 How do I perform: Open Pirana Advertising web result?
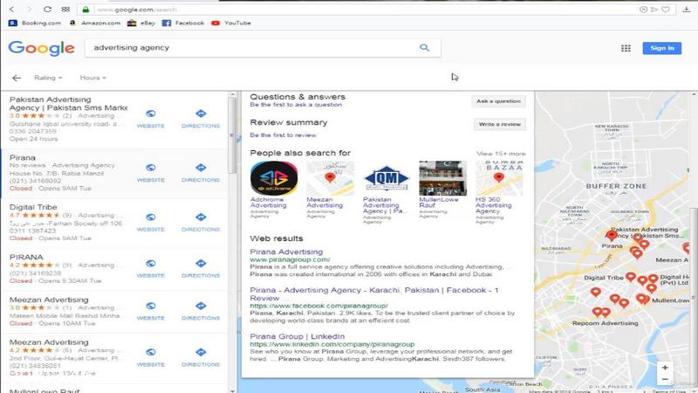click(x=286, y=252)
